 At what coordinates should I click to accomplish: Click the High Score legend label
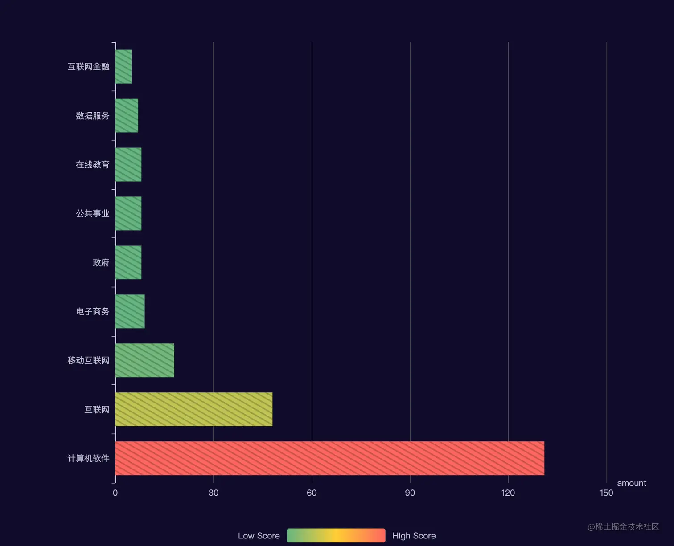click(414, 536)
